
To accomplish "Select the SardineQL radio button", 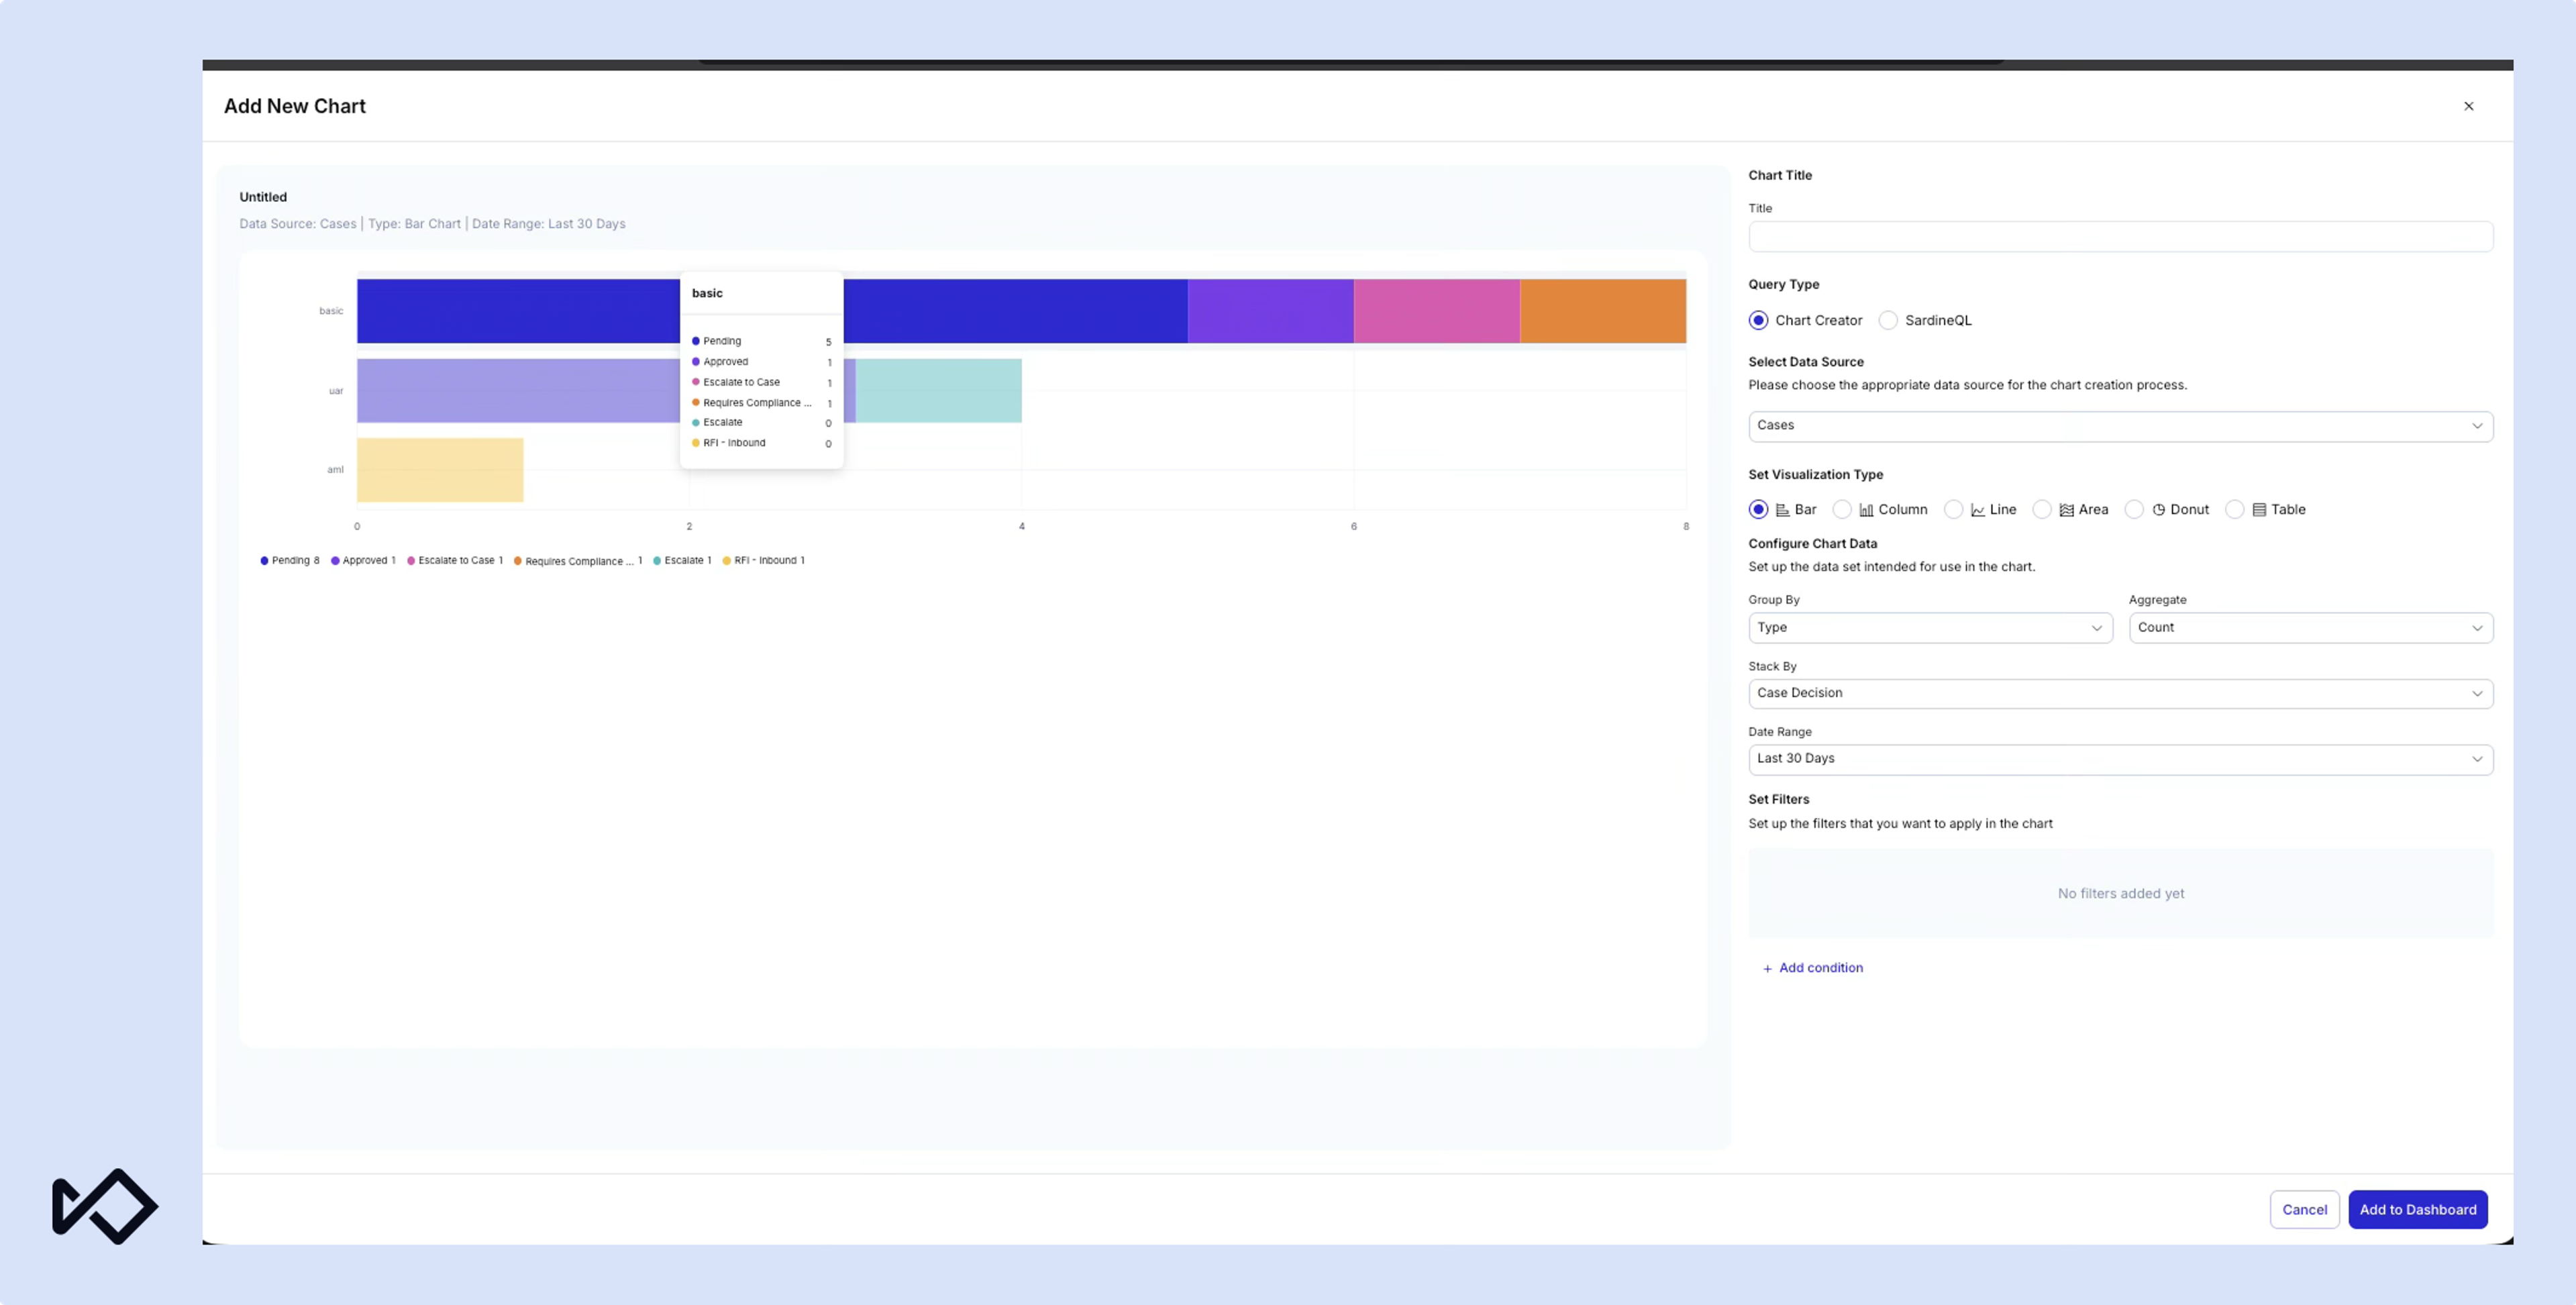I will tap(1887, 320).
